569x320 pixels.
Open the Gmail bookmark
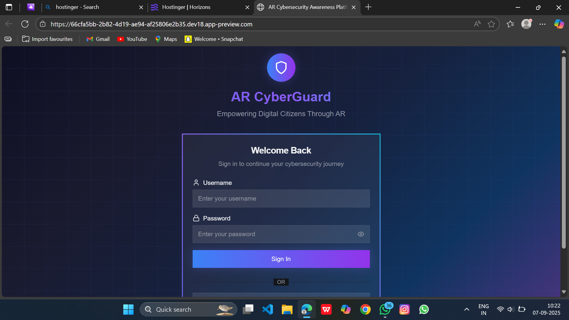(x=98, y=39)
